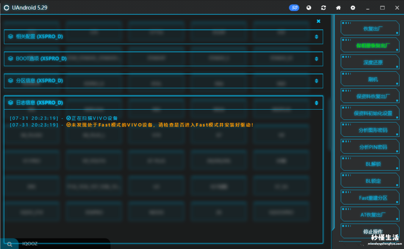Viewport: 404px width, 249px height.
Task: Click 保资料初始化设置 button
Action: pos(370,113)
